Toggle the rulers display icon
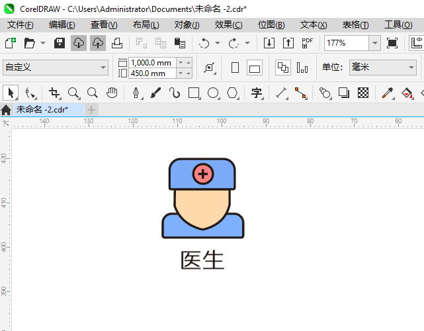424x331 pixels. [x=417, y=43]
